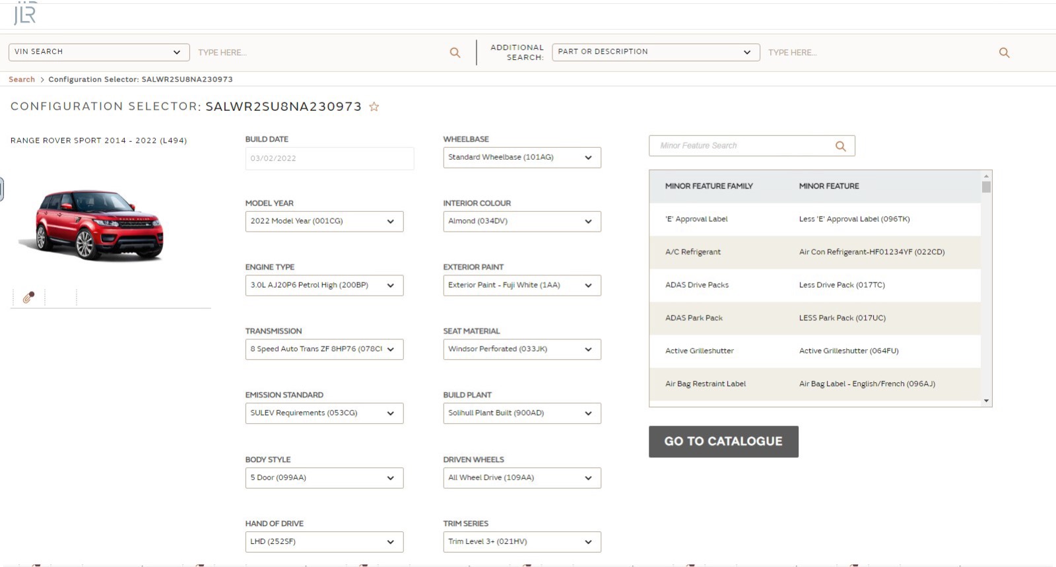
Task: Click MINOR FEATURE FAMILY column header
Action: [709, 186]
